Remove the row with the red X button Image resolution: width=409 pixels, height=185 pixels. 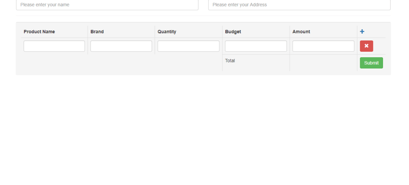point(366,46)
